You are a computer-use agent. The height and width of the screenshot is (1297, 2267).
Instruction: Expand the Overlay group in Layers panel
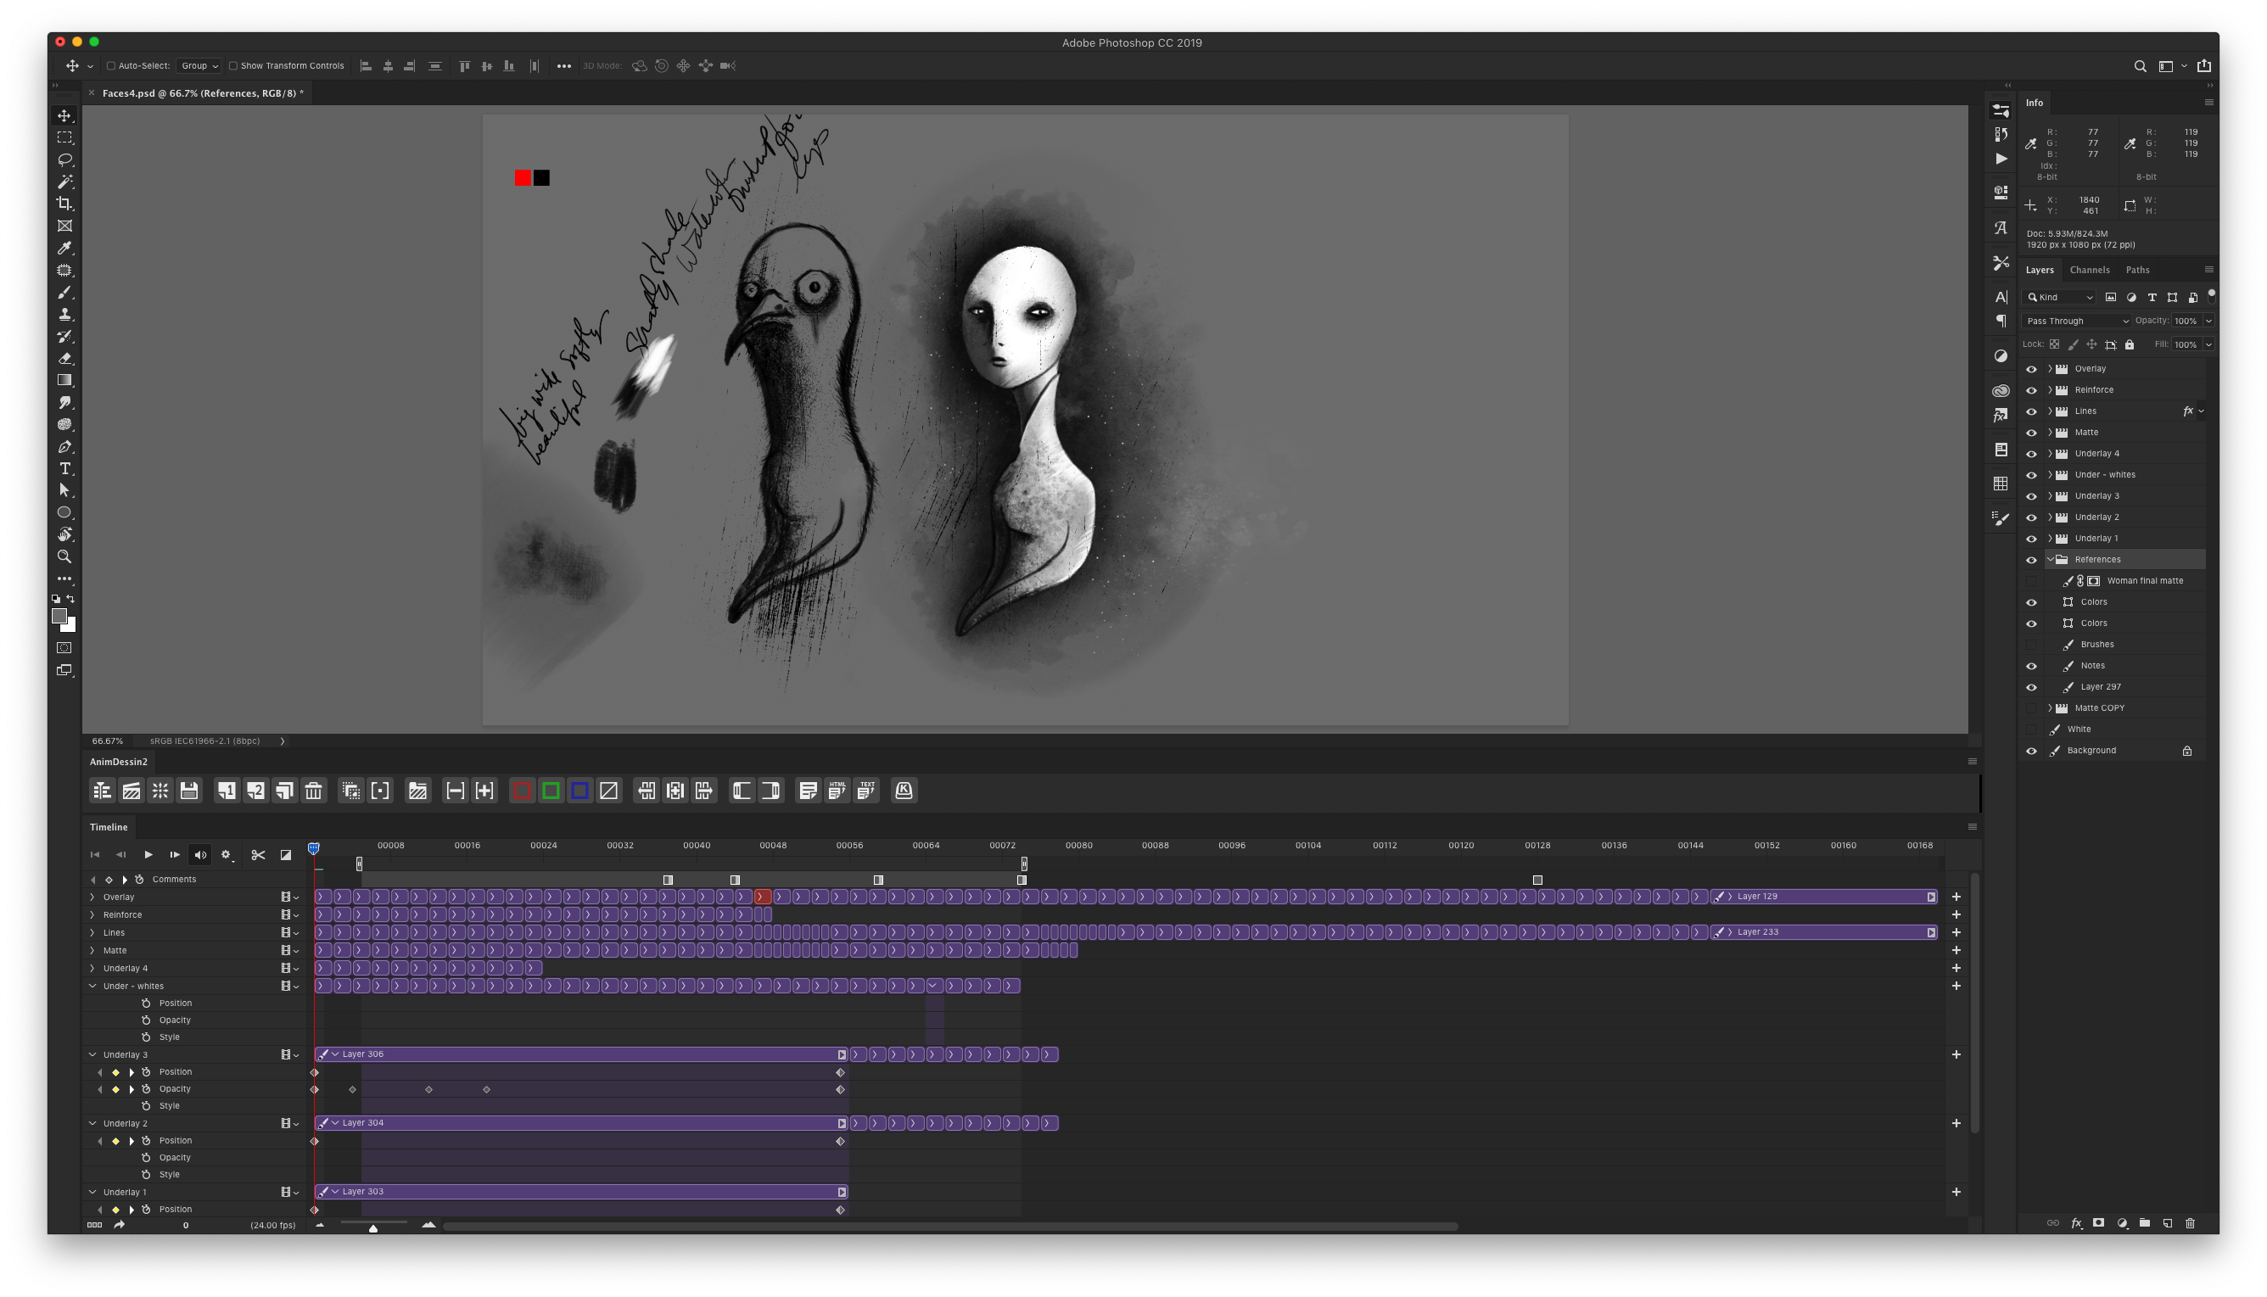coord(2050,369)
